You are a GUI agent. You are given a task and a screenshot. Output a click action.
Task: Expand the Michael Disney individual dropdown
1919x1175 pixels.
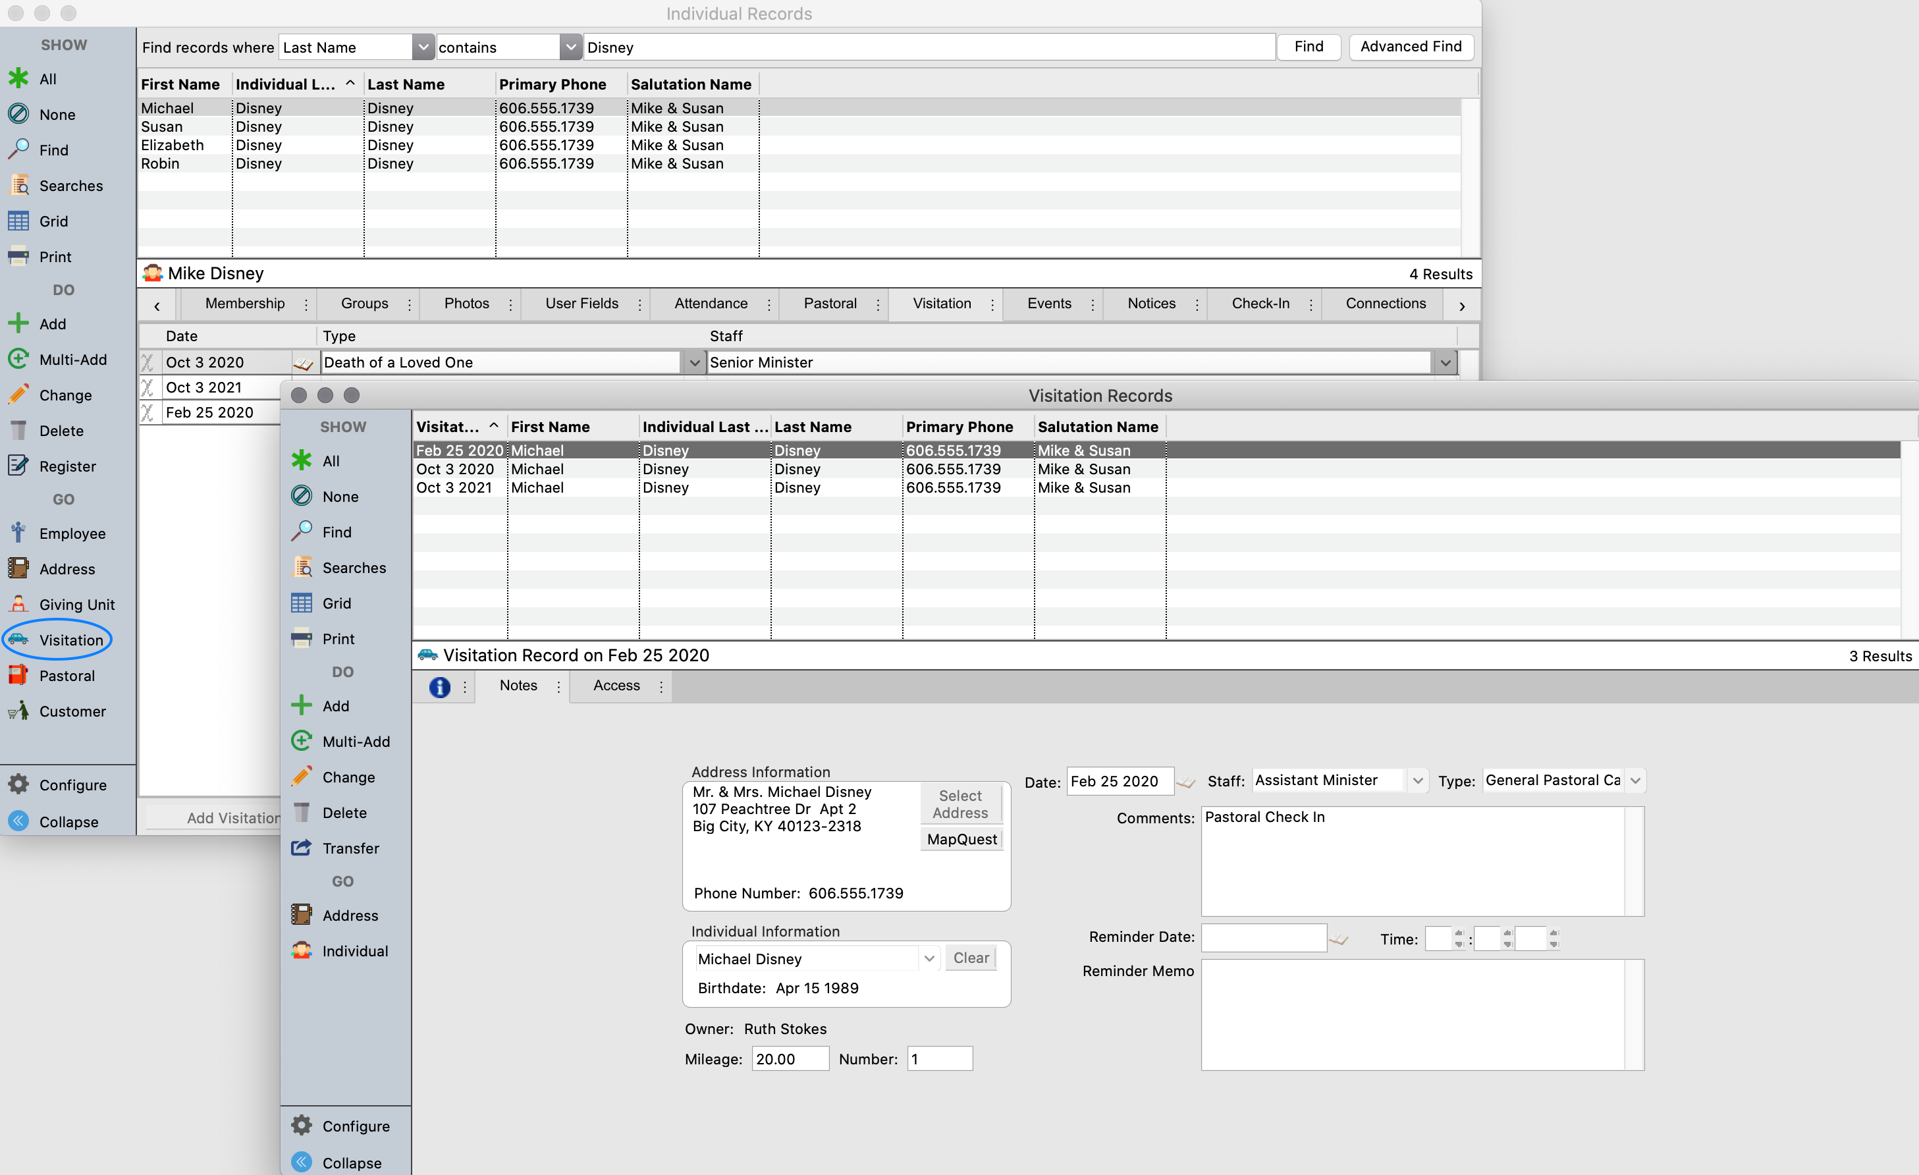point(929,958)
